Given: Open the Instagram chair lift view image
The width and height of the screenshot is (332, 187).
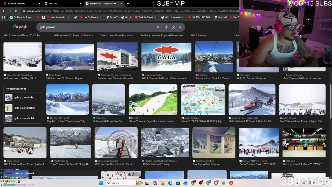Looking at the screenshot, I should (x=214, y=57).
